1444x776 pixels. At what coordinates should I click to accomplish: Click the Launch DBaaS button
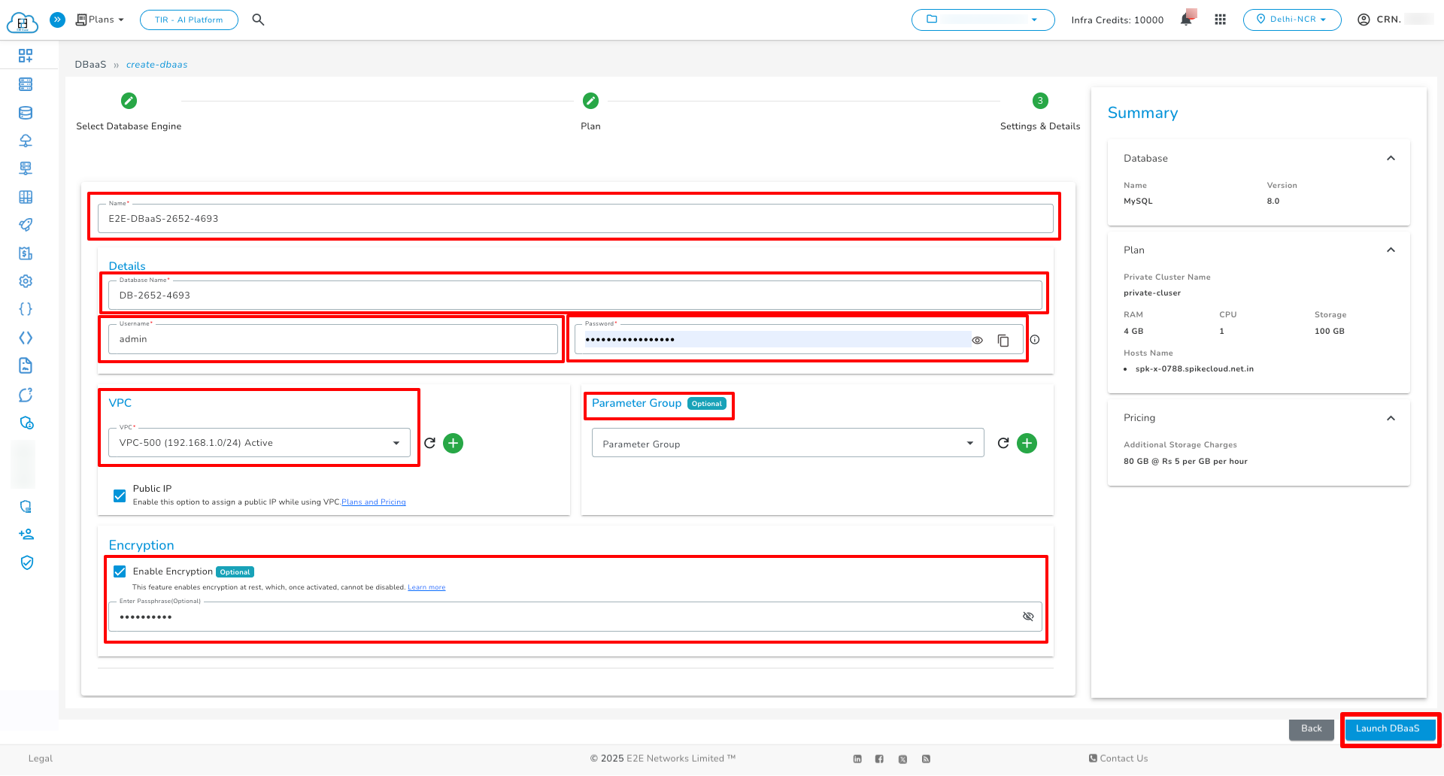(x=1389, y=729)
